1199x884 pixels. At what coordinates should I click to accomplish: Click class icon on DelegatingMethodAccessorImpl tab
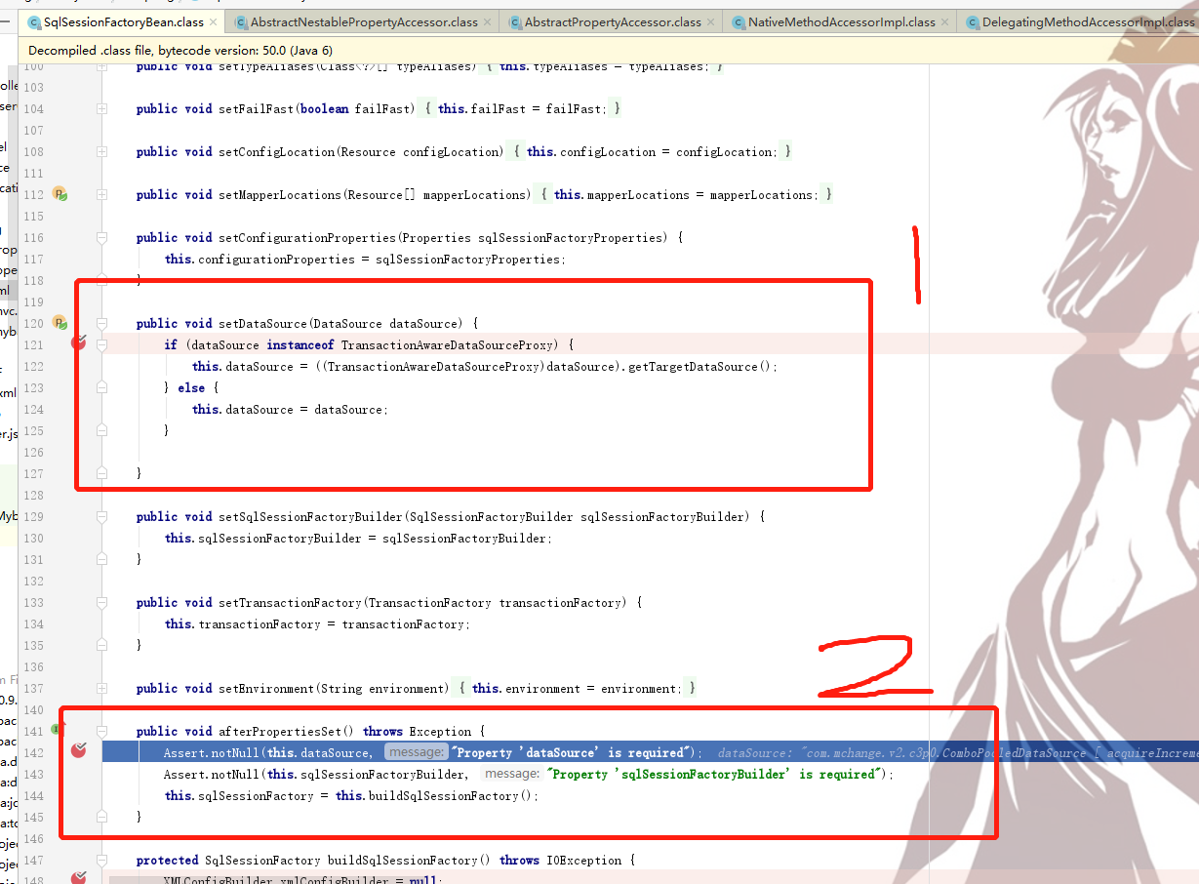972,21
